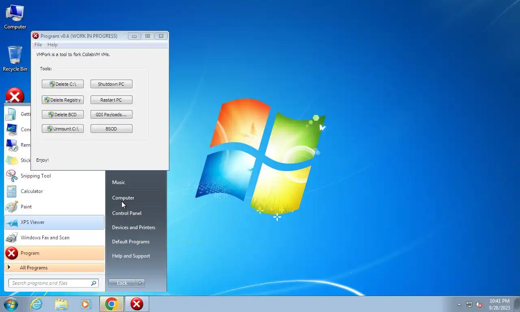Click the network tray icon
520x312 pixels.
[469, 304]
